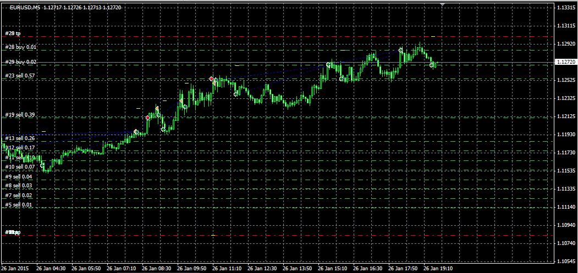Click the 26 Jan 07:10 time label
This screenshot has width=578, height=273.
(x=122, y=269)
